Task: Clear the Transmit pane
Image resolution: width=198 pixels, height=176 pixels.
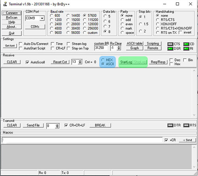Action: click(x=12, y=125)
